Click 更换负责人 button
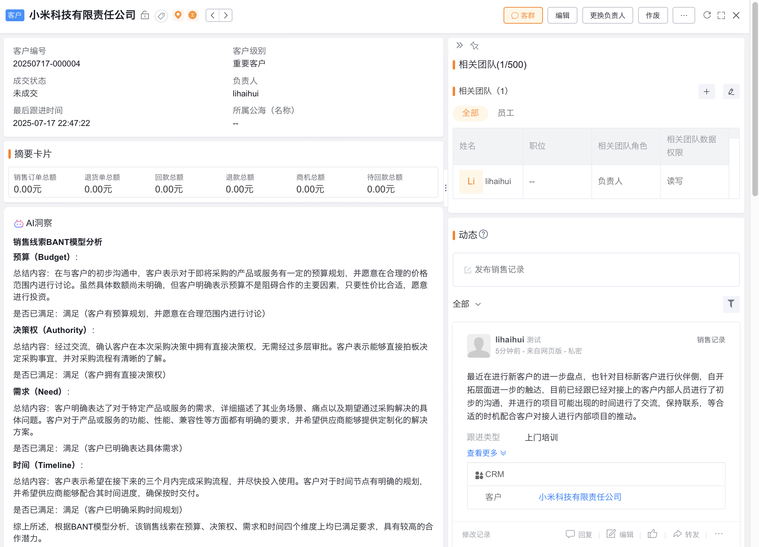This screenshot has height=547, width=759. 608,15
